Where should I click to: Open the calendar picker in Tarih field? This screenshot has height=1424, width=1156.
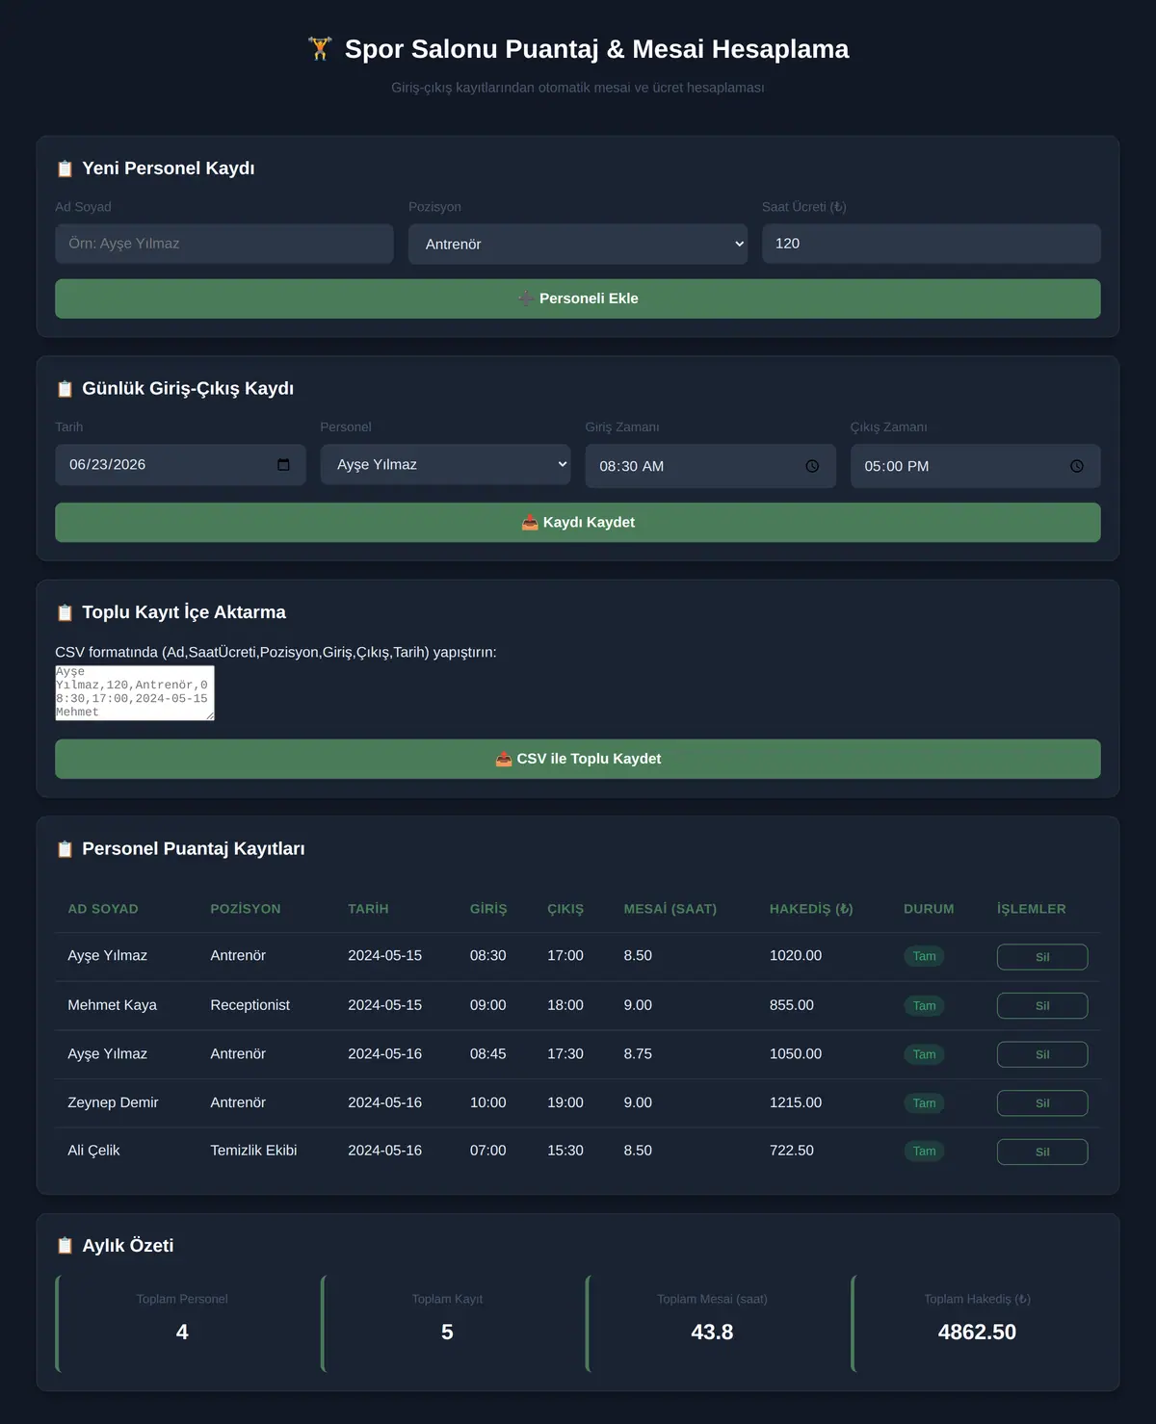click(x=283, y=465)
